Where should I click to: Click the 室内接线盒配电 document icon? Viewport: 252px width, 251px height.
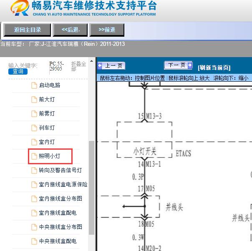tap(34, 213)
